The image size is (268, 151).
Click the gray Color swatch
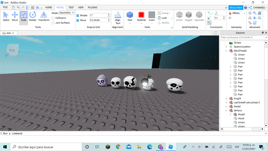tap(152, 15)
